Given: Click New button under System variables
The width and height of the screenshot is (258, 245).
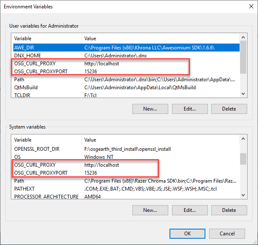Looking at the screenshot, I should [150, 210].
